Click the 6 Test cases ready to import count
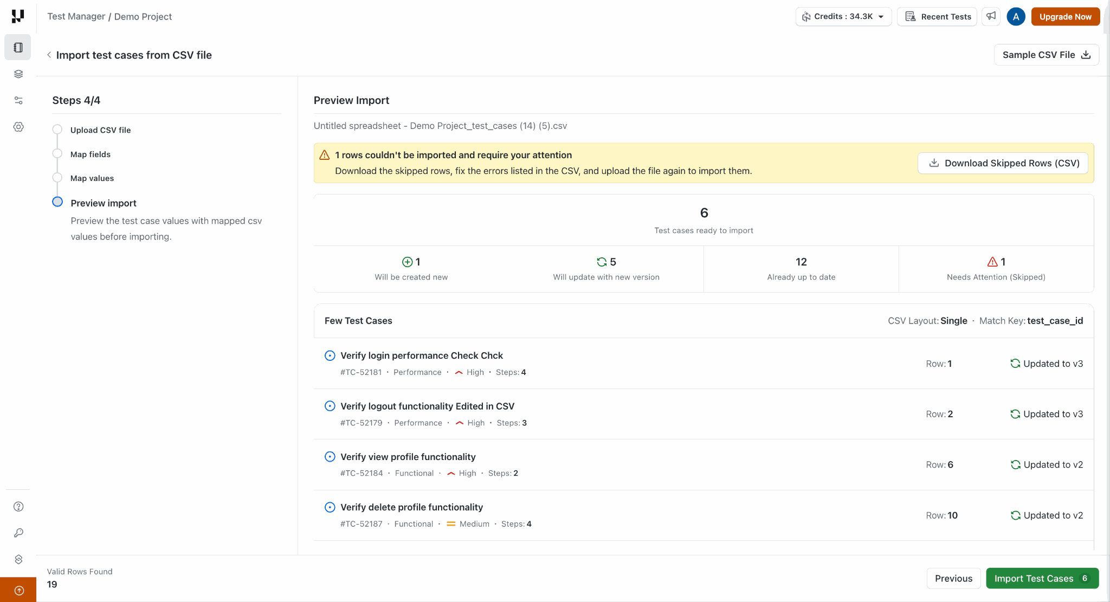 click(704, 213)
